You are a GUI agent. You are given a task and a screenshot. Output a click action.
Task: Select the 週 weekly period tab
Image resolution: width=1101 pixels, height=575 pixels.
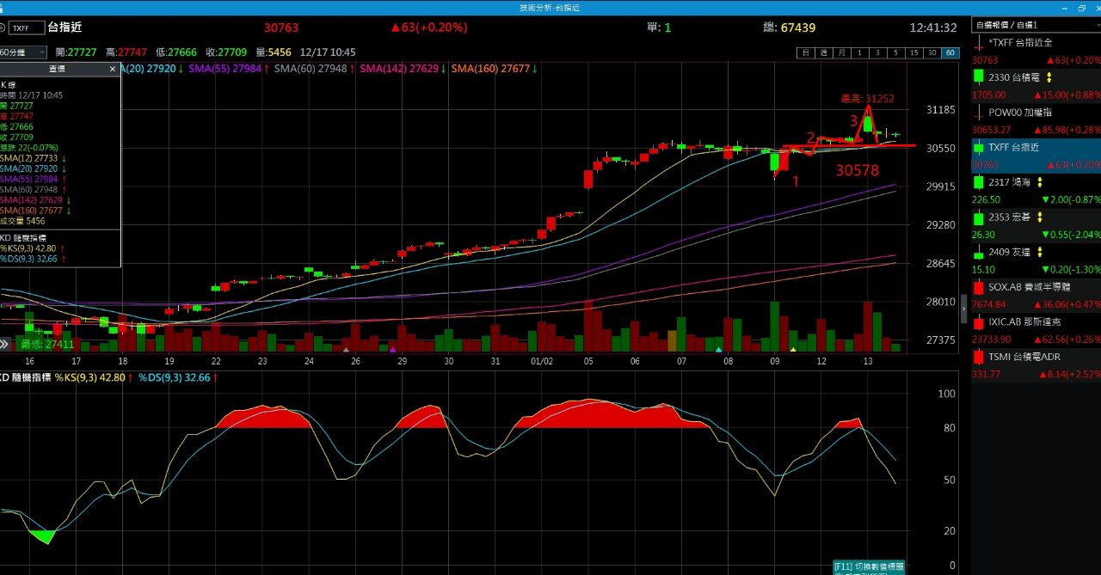click(x=823, y=52)
